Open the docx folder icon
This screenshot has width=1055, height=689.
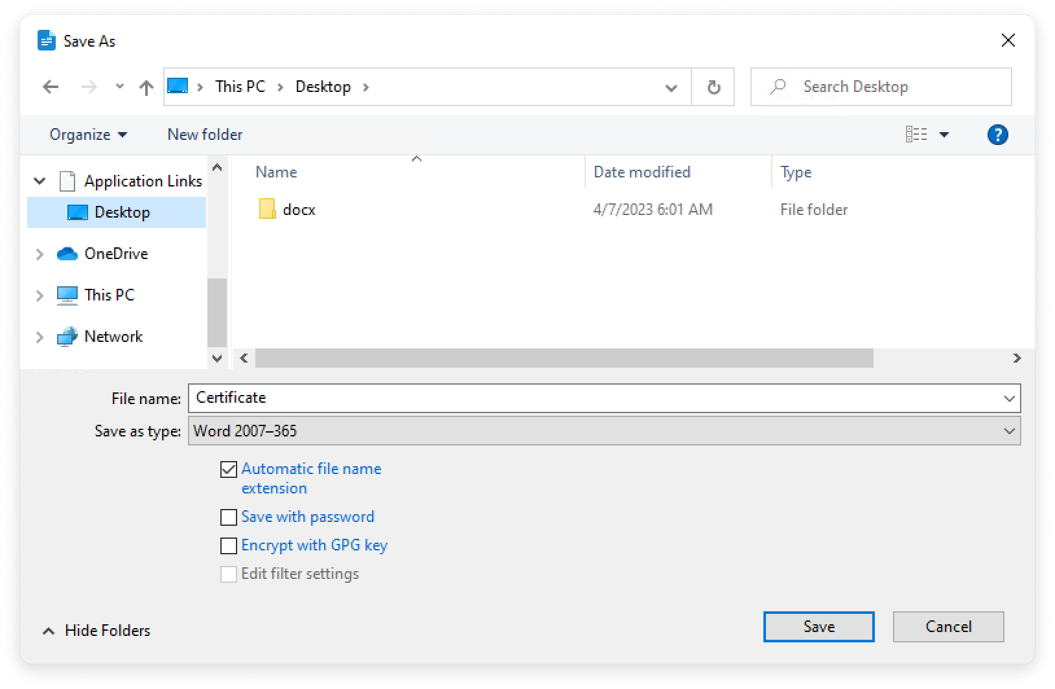(267, 209)
